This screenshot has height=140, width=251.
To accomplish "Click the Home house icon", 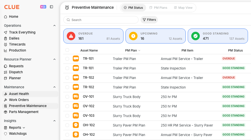I will coord(6,17).
